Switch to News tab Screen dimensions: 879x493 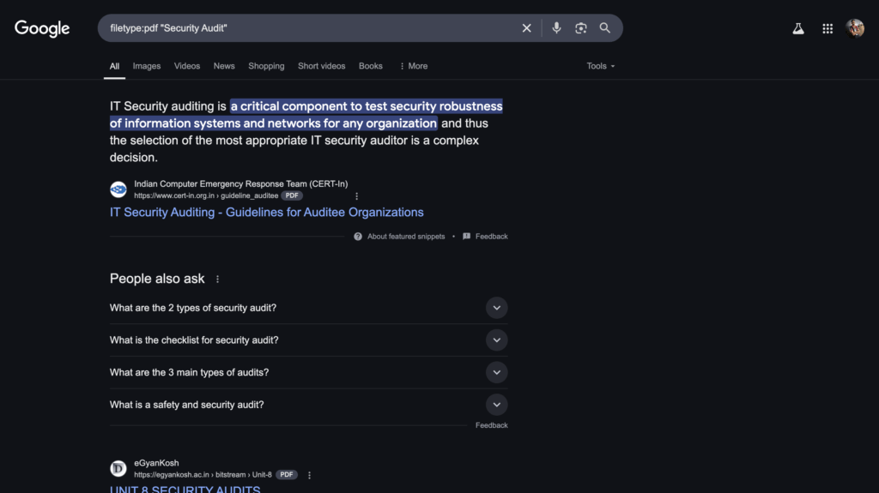point(224,66)
